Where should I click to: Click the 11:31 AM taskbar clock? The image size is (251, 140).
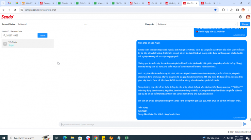tap(239, 137)
